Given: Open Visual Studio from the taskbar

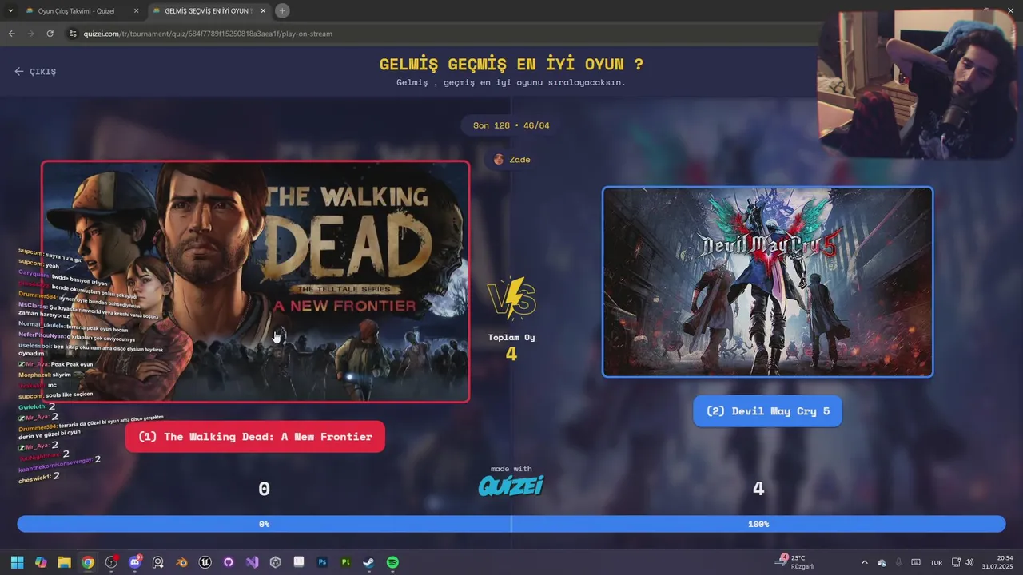Looking at the screenshot, I should 253,562.
